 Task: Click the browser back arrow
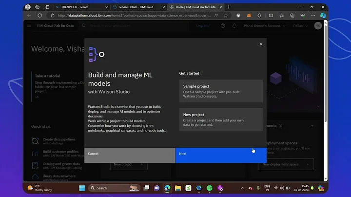point(29,16)
